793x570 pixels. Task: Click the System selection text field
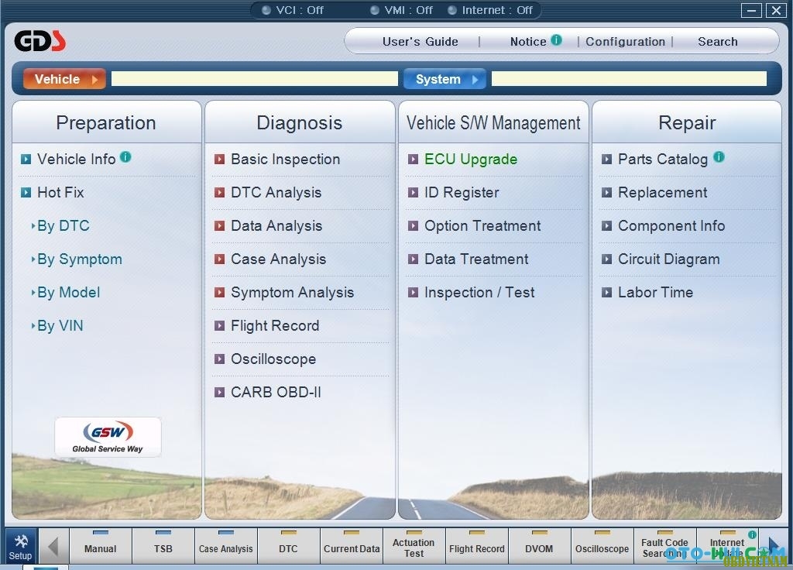[629, 79]
